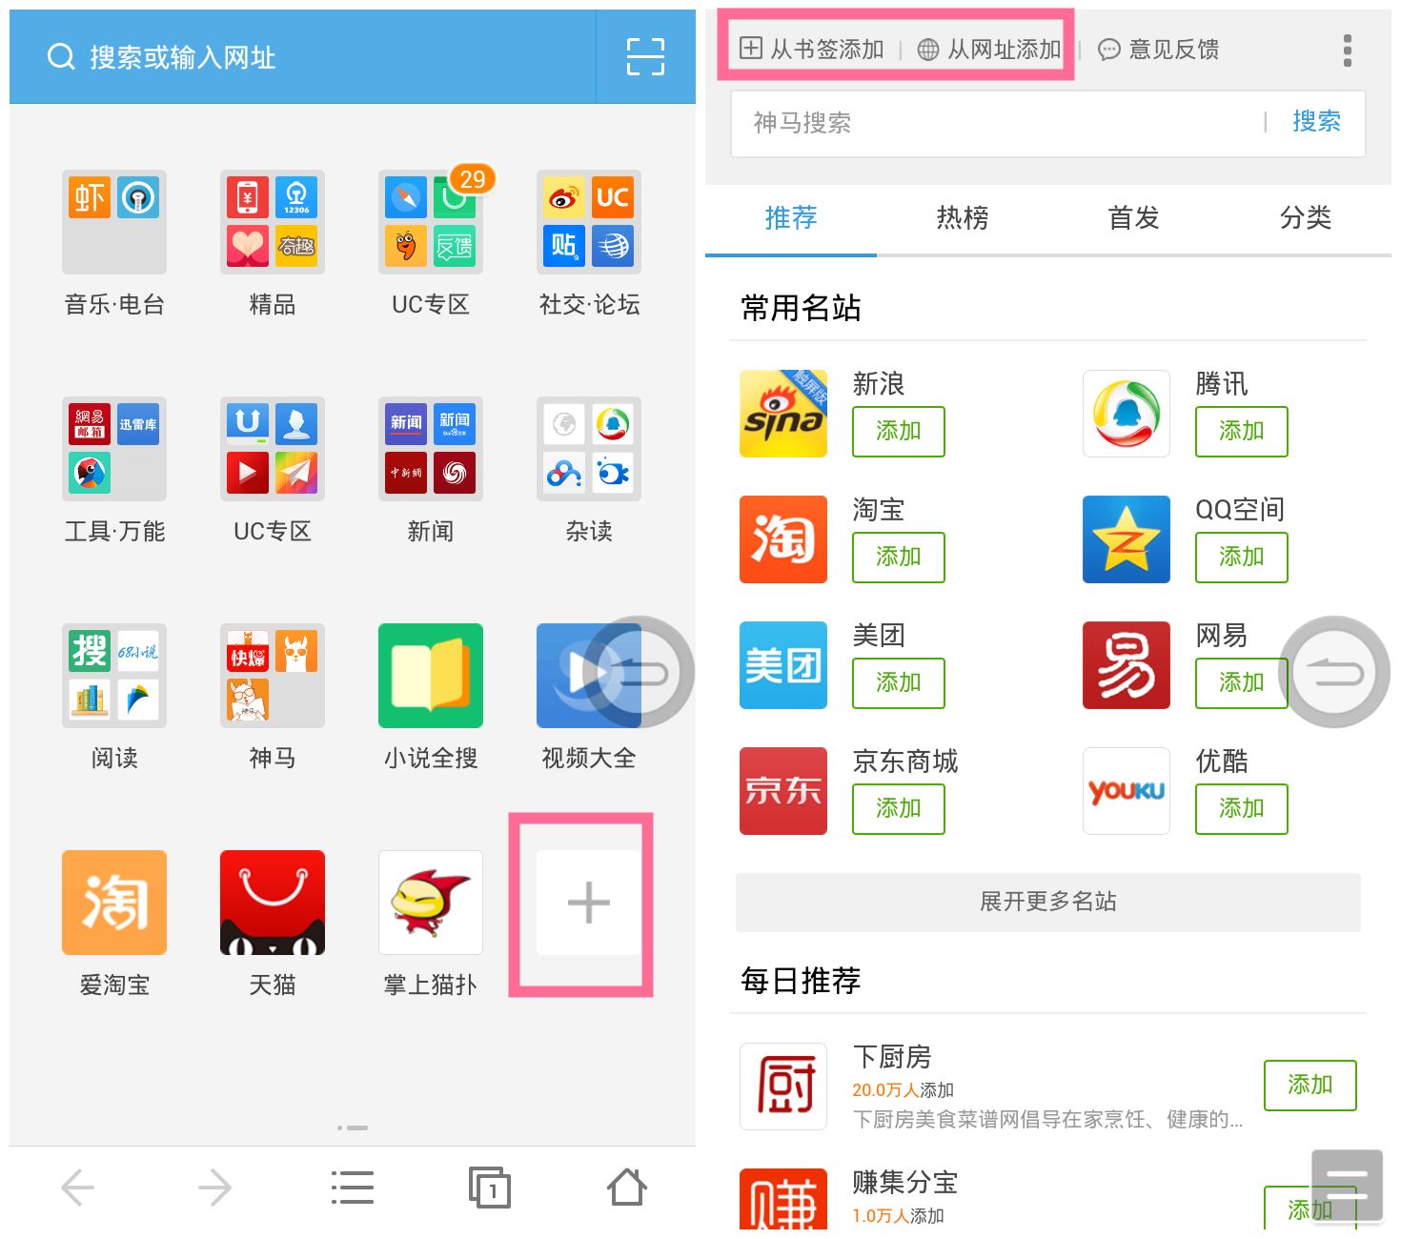1401x1239 pixels.
Task: Open the 新闻 folder
Action: coord(431,449)
